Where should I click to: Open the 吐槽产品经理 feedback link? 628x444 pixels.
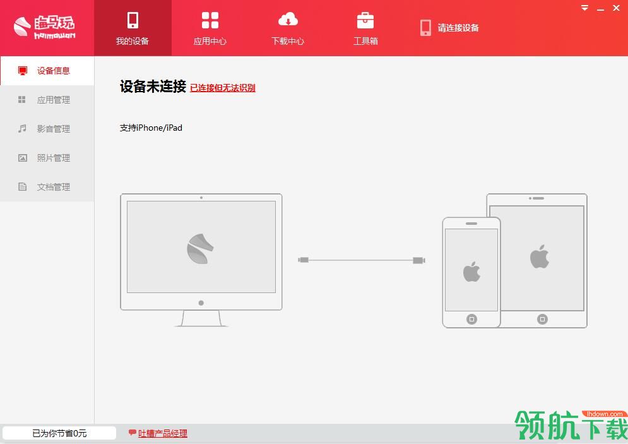click(x=163, y=434)
